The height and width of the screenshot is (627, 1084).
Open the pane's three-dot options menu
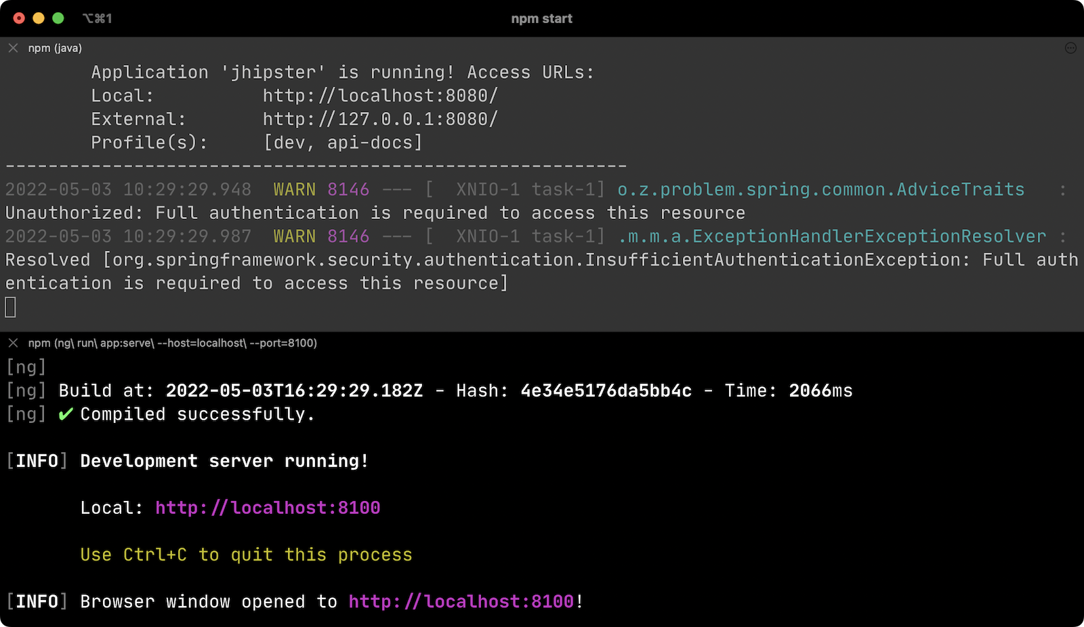[1070, 47]
